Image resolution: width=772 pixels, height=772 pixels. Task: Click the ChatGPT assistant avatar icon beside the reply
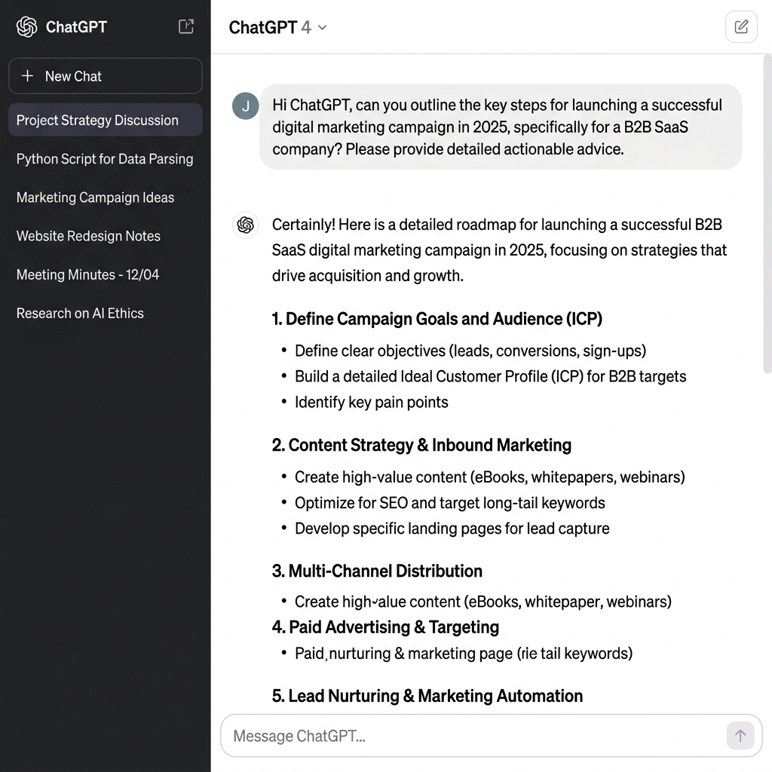pyautogui.click(x=245, y=225)
